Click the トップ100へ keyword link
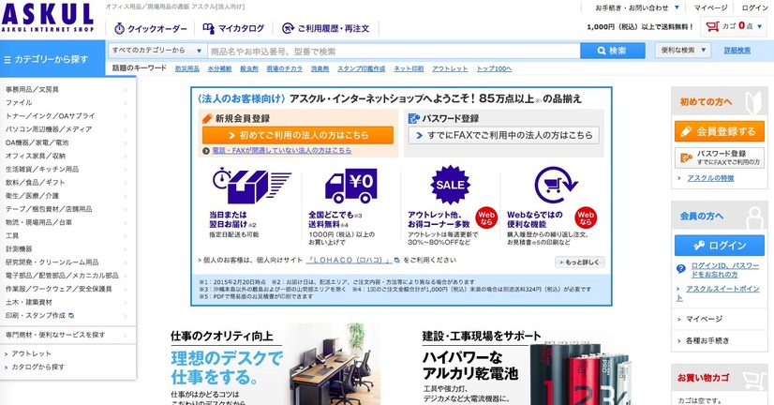The height and width of the screenshot is (405, 774). (494, 68)
